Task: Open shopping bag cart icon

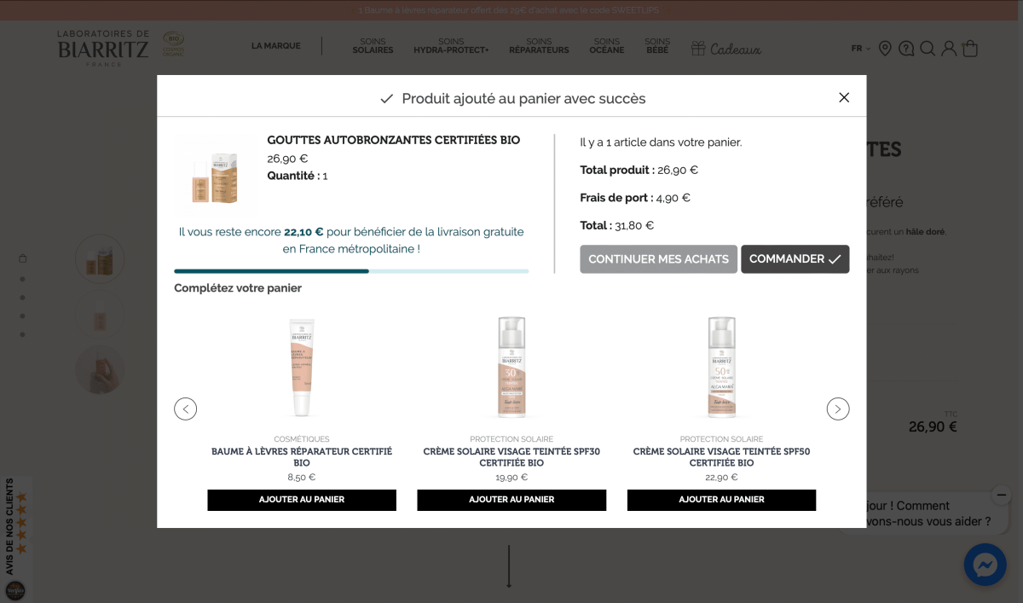Action: point(970,49)
